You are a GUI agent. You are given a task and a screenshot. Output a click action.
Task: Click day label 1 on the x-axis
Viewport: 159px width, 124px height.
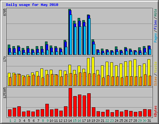(x=10, y=121)
